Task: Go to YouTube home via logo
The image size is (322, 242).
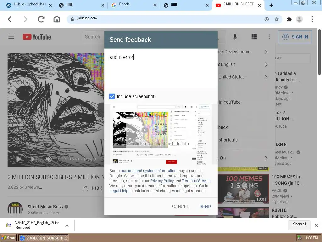Action: click(x=37, y=37)
